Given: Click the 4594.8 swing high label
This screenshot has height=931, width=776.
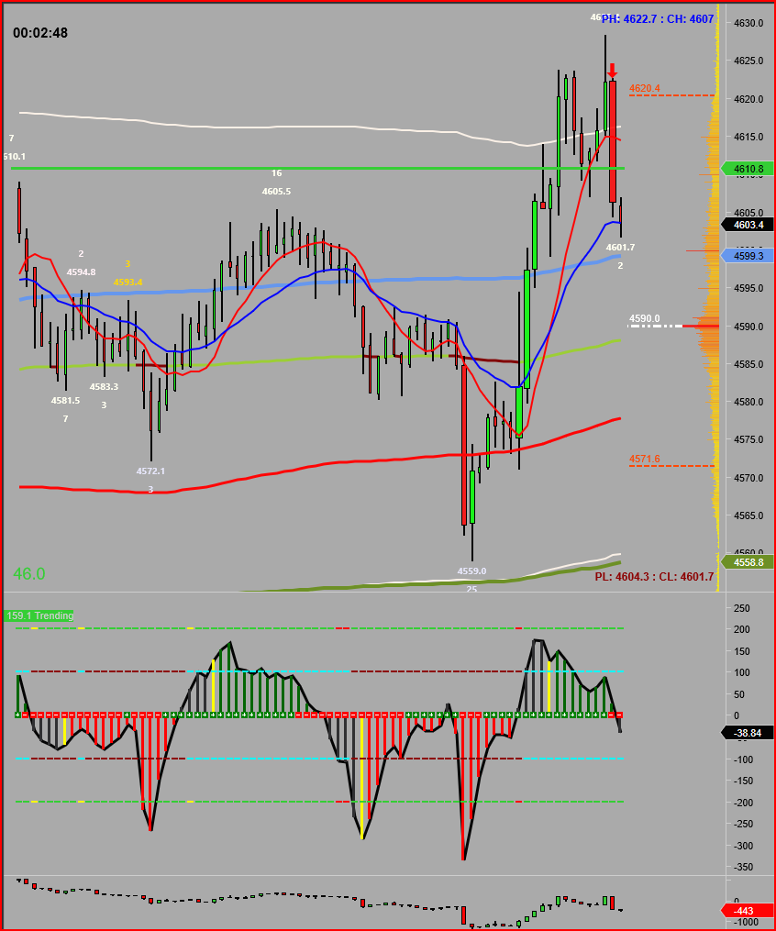Looking at the screenshot, I should coord(82,272).
